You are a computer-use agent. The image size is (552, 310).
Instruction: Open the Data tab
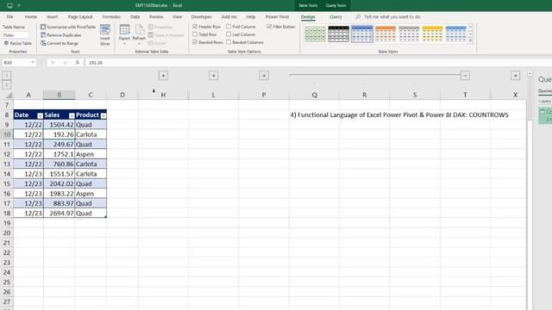coord(135,17)
